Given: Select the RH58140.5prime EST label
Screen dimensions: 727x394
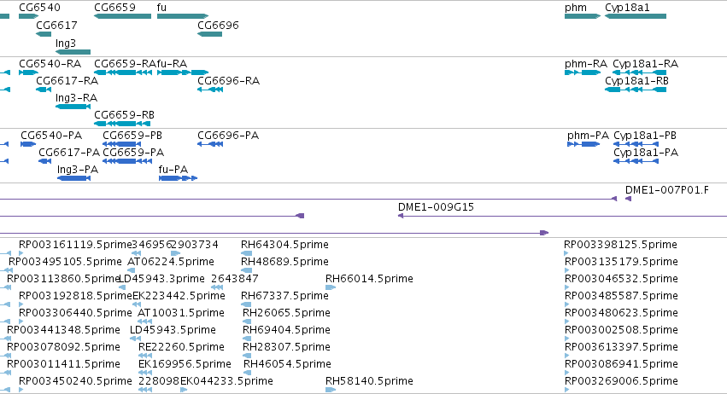Looking at the screenshot, I should (369, 381).
